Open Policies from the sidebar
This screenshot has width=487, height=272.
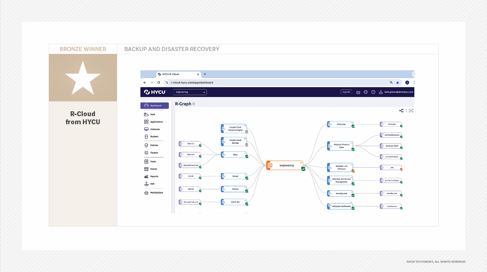(x=154, y=145)
